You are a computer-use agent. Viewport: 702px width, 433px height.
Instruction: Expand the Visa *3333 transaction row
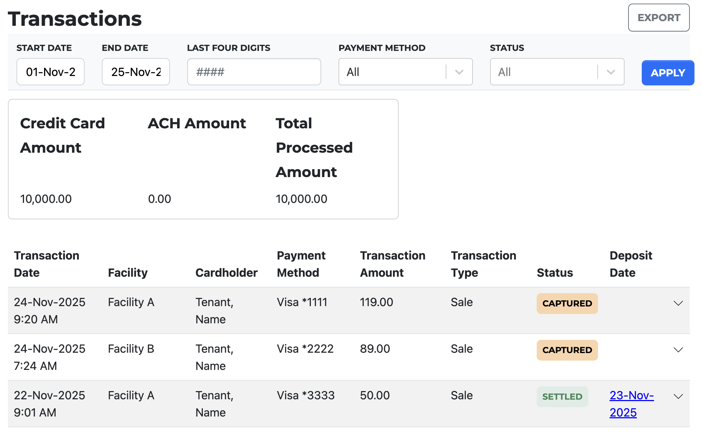[678, 396]
